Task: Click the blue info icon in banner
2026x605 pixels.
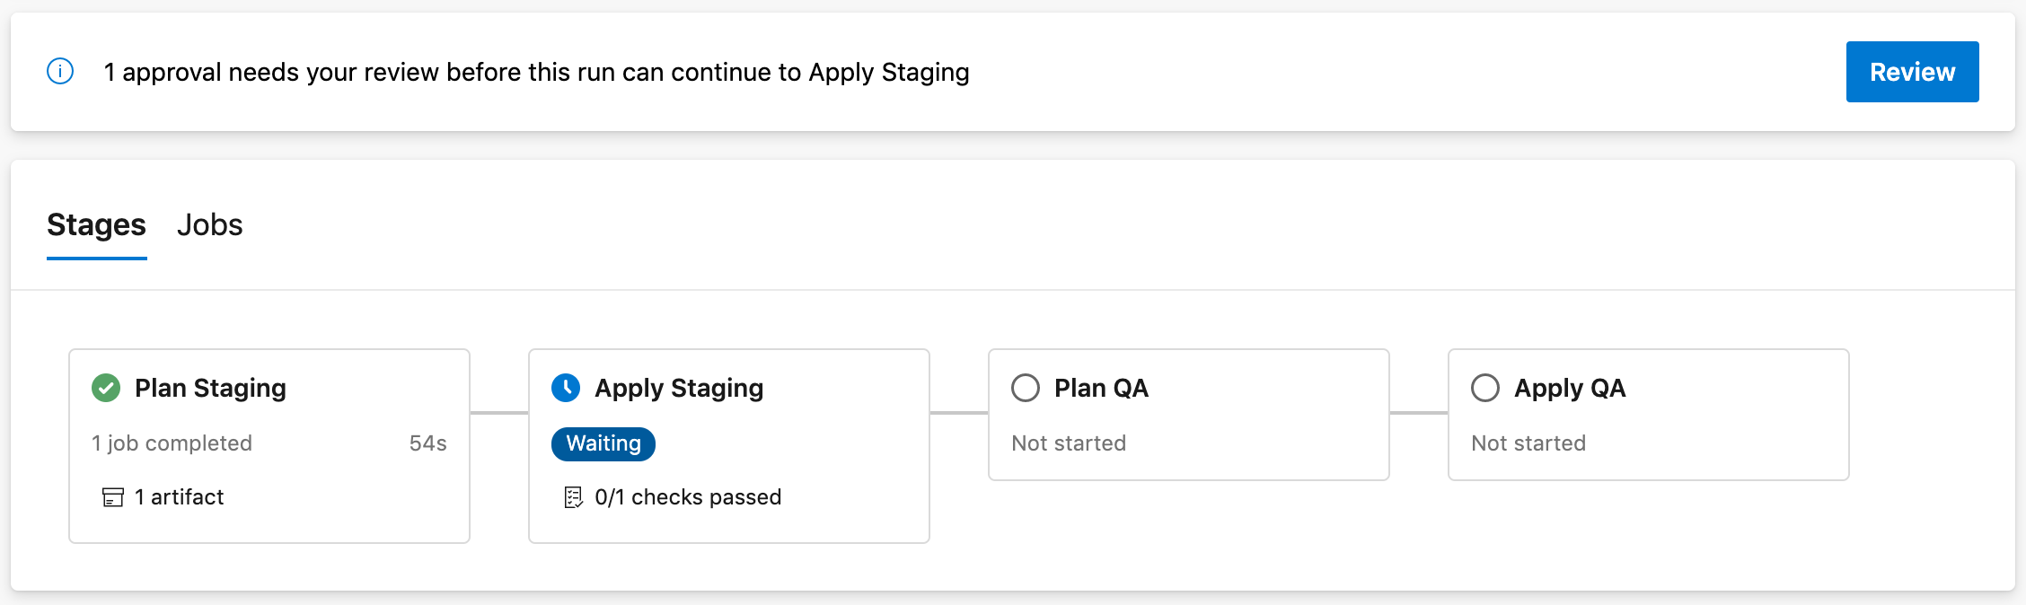Action: [x=60, y=72]
